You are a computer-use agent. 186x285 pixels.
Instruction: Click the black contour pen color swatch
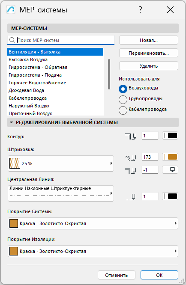coord(170,136)
